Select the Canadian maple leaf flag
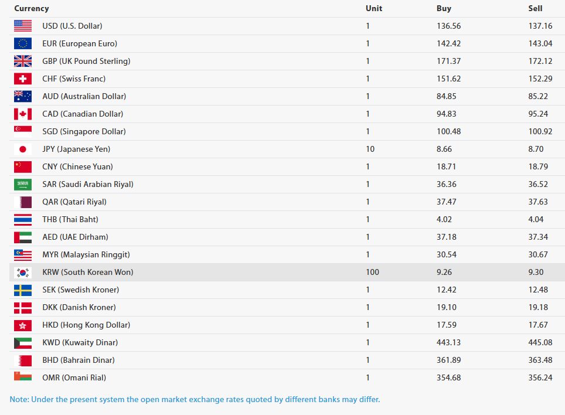565x415 pixels. 23,114
